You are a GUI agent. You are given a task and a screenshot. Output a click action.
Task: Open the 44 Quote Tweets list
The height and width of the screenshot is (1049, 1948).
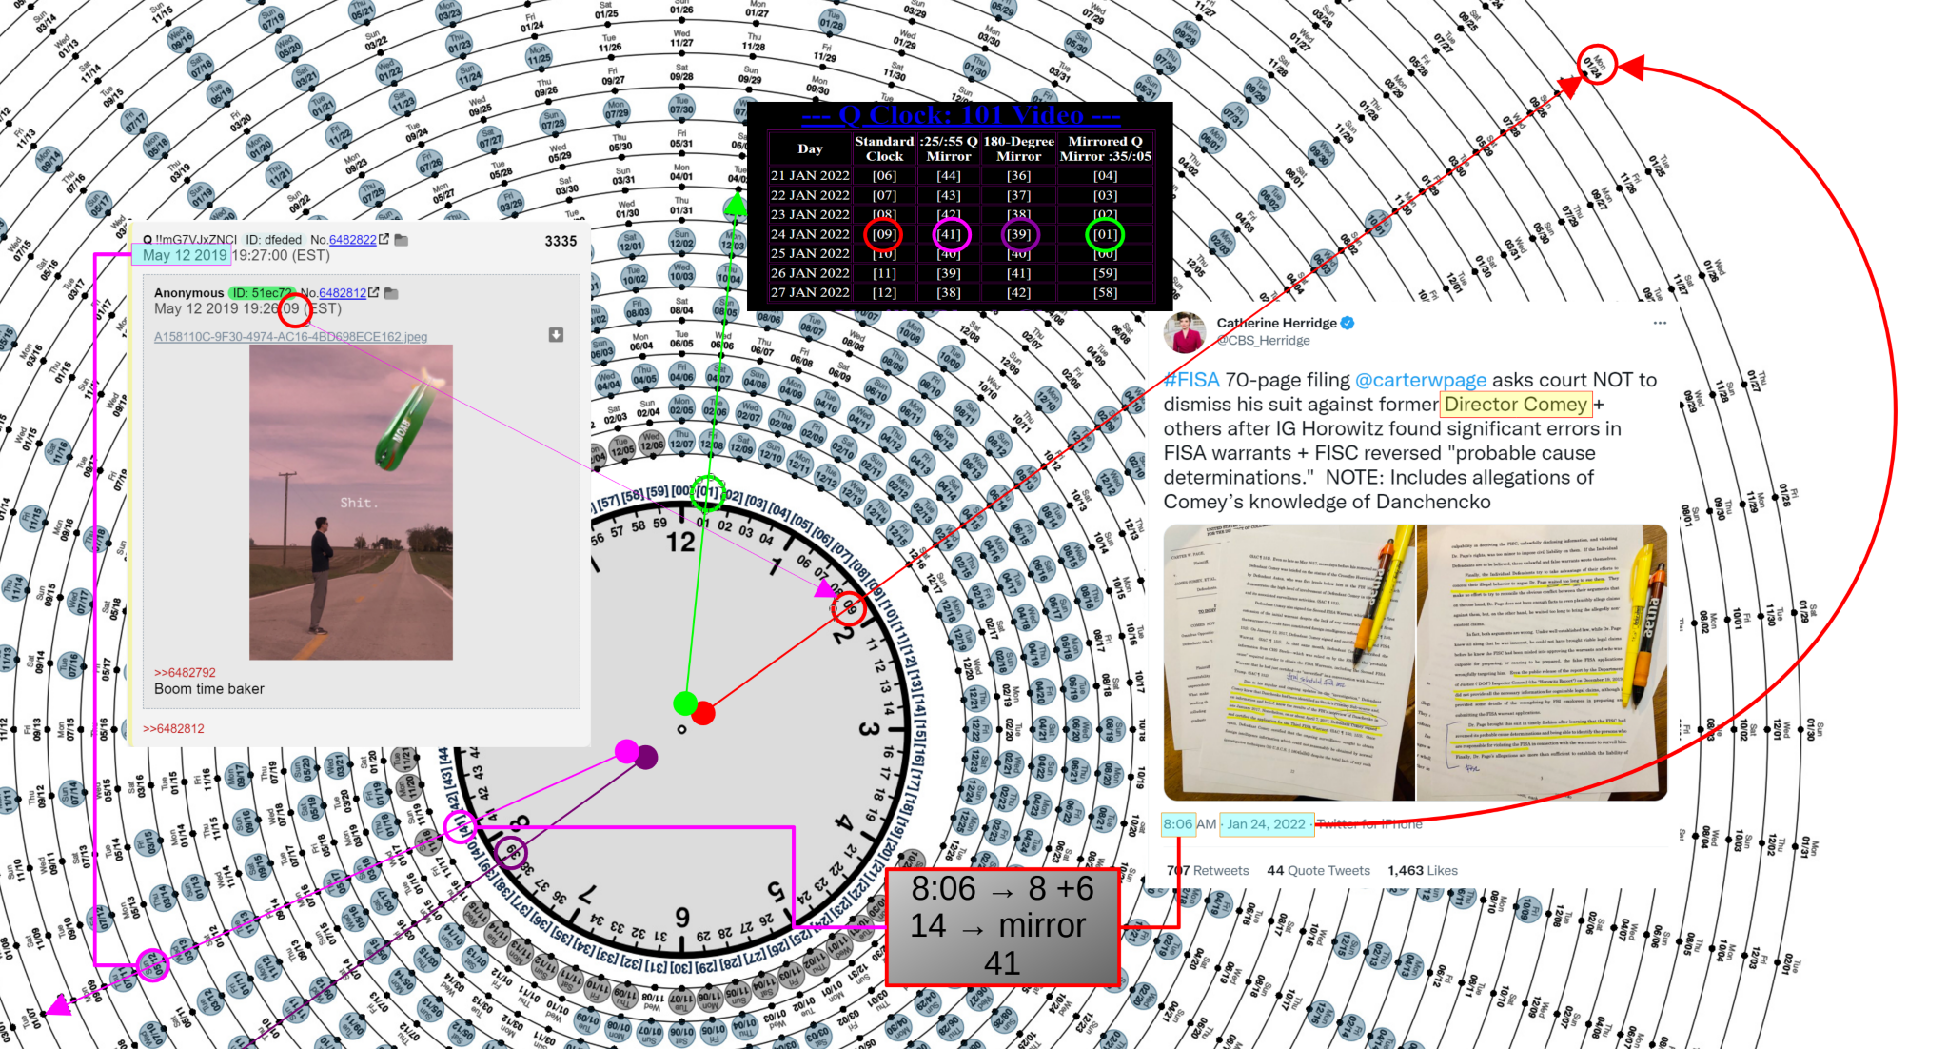(1318, 870)
